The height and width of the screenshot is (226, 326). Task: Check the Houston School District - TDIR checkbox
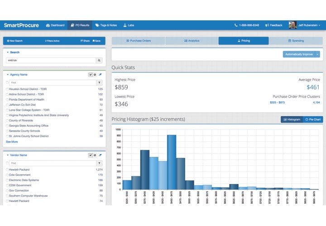click(x=7, y=89)
